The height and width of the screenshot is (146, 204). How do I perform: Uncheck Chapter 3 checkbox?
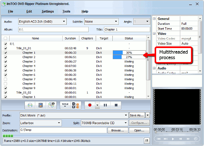[x=6, y=62]
